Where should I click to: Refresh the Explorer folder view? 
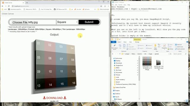point(171,54)
